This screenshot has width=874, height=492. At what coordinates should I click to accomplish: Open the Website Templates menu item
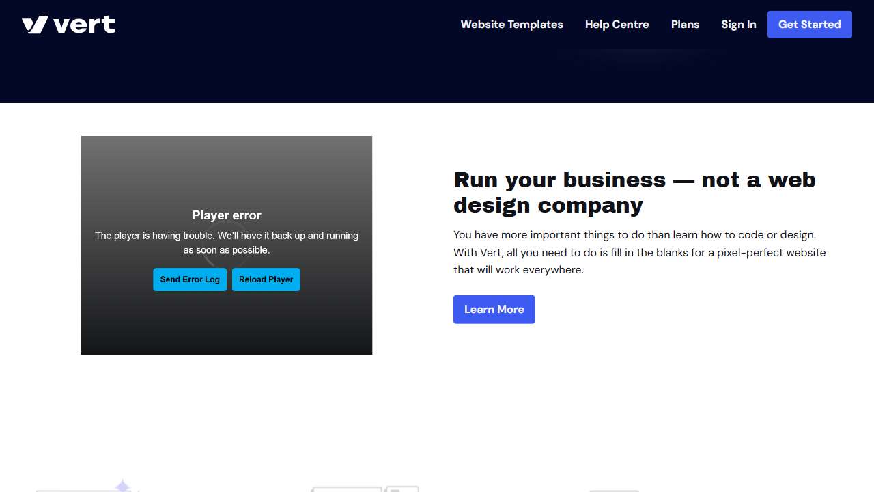tap(511, 25)
